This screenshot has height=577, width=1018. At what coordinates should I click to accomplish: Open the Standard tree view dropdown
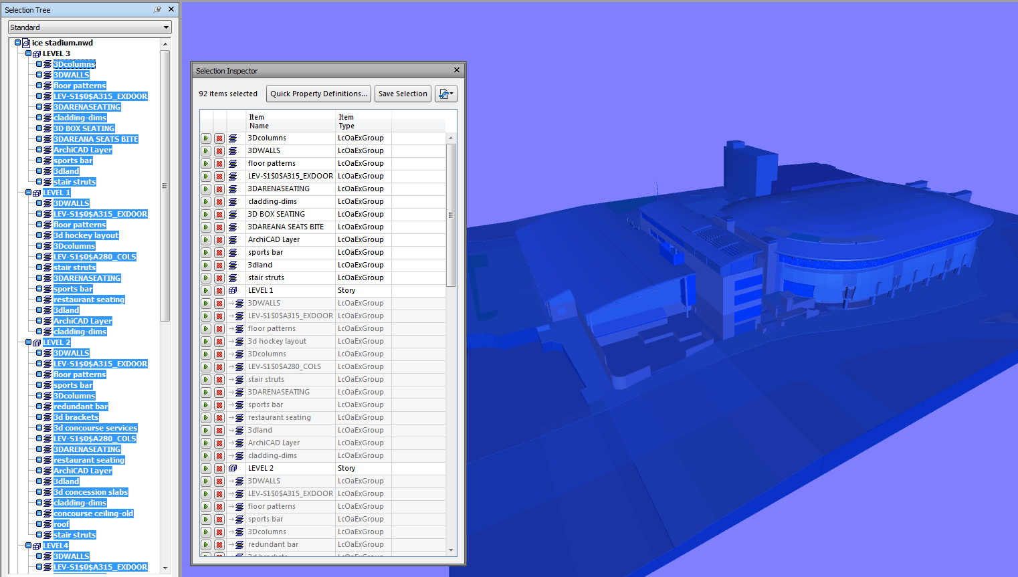pyautogui.click(x=166, y=27)
